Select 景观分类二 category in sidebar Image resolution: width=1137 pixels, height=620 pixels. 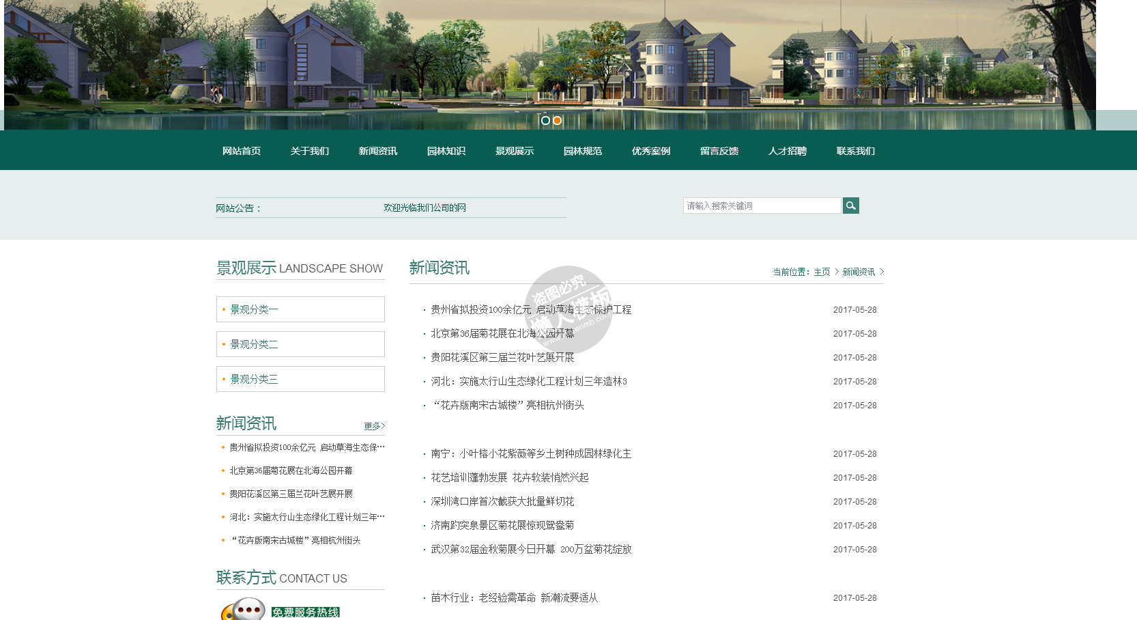coord(254,344)
